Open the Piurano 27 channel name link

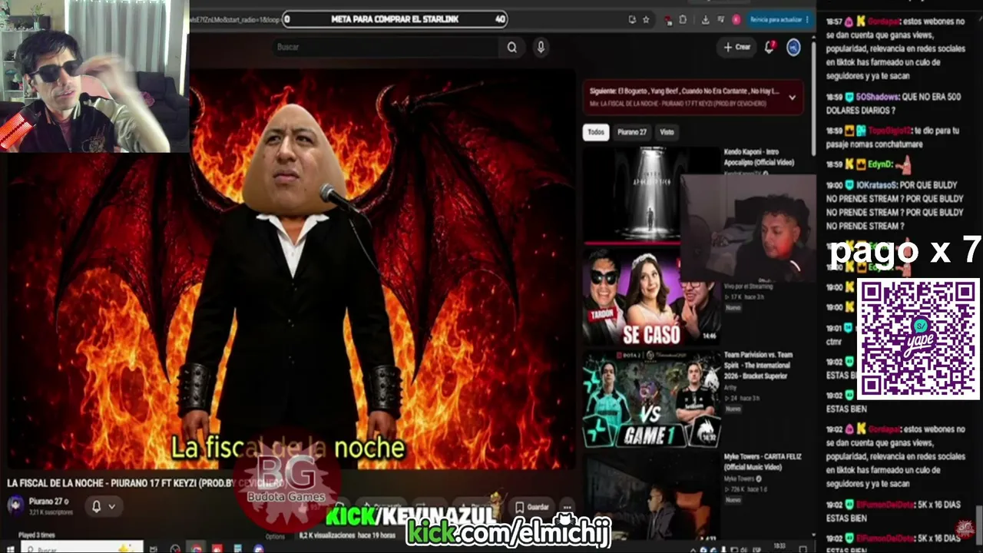pos(45,502)
